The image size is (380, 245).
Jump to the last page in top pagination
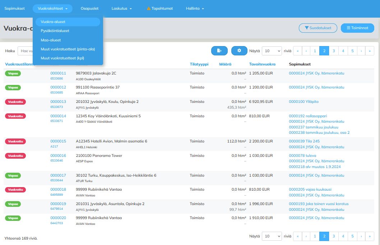tap(370, 51)
